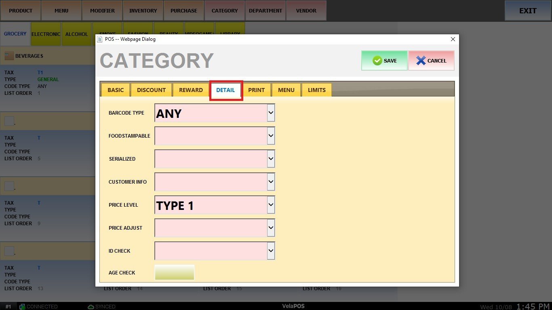Toggle the Age Check button
The image size is (552, 310).
175,272
